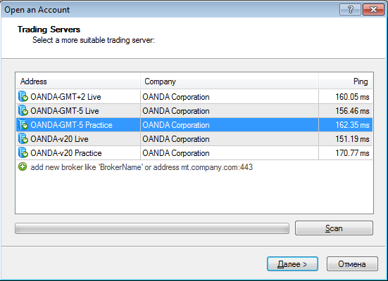Viewport: 388px width, 281px height.
Task: Select the OANDA-GMT+2 Live server
Action: pos(65,97)
